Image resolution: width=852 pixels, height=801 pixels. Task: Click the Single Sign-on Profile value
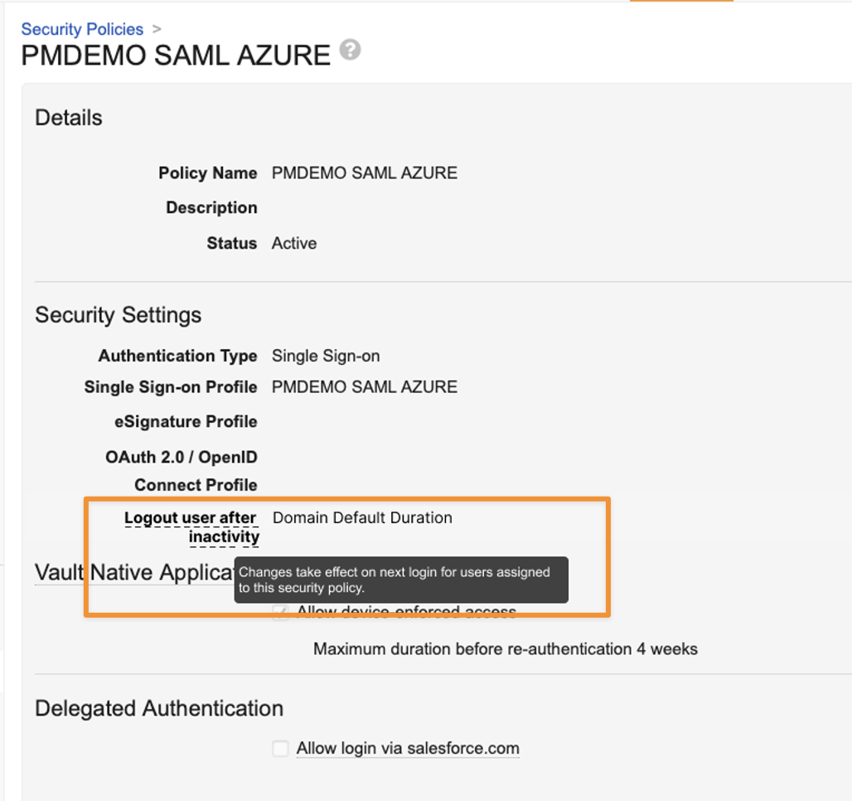pos(365,387)
